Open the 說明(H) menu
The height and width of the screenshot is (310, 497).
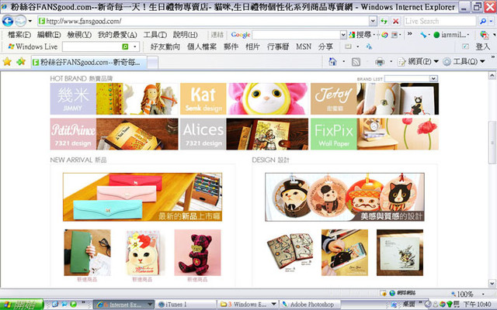[185, 35]
